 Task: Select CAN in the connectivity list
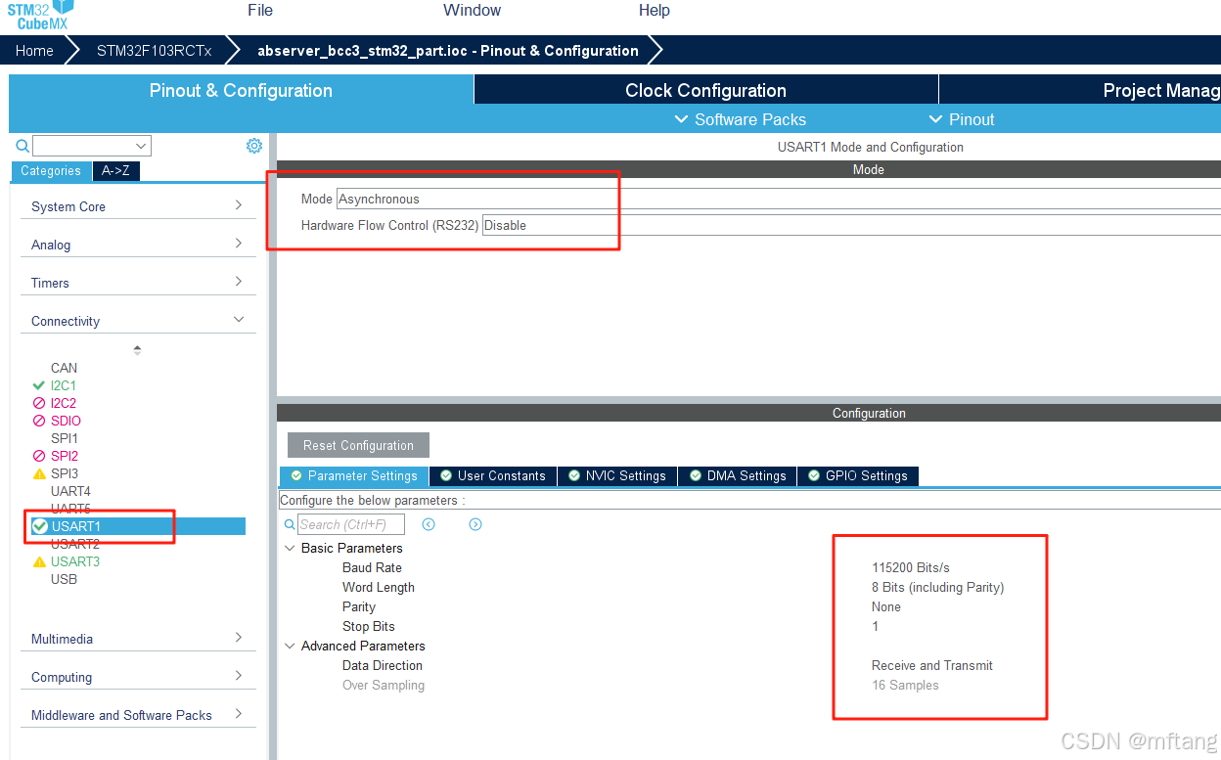64,368
